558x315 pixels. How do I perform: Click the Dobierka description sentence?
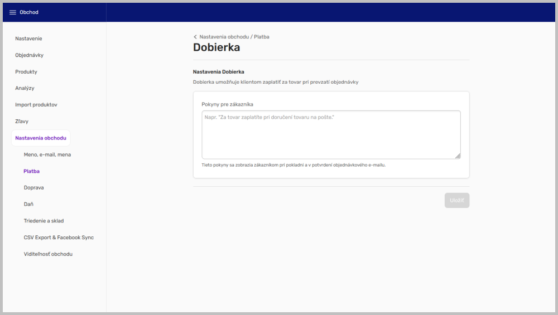click(276, 82)
